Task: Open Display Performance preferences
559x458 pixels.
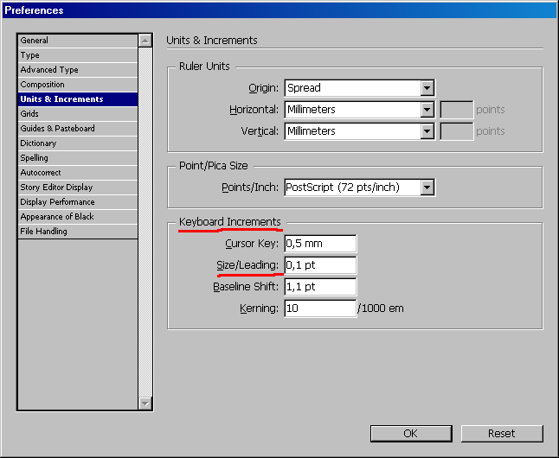Action: click(78, 202)
